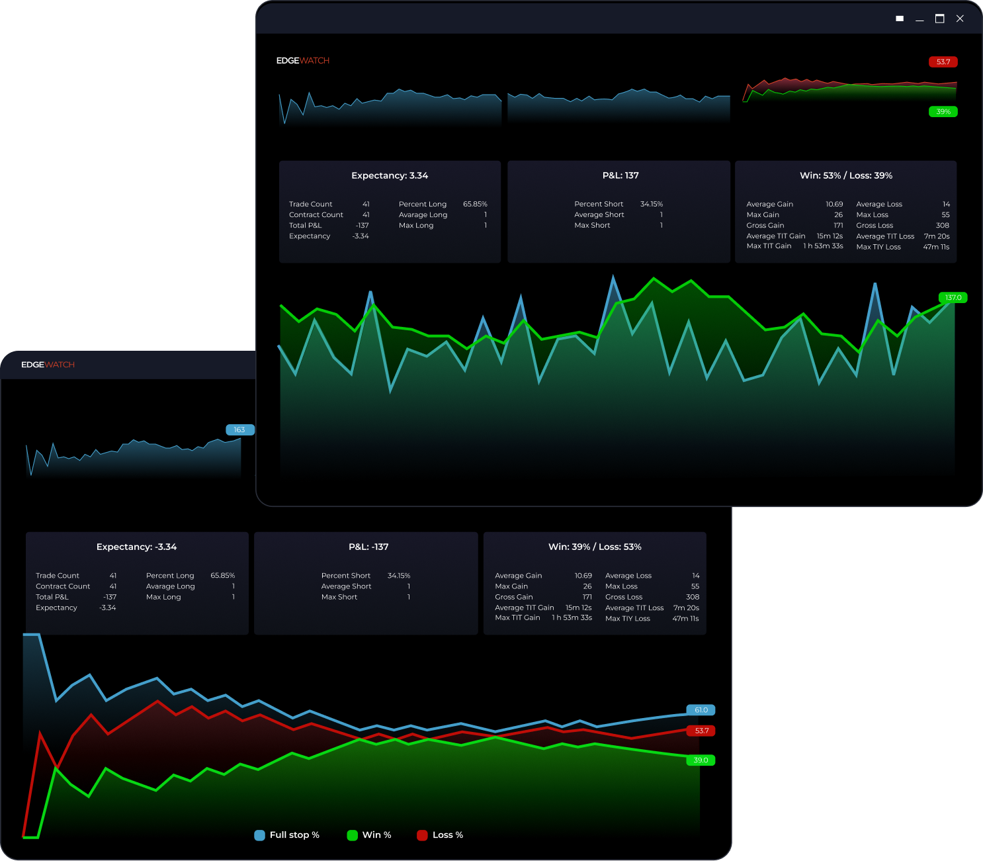Viewport: 983px width, 861px height.
Task: Select the '7m 20s' value in the back window
Action: [686, 608]
